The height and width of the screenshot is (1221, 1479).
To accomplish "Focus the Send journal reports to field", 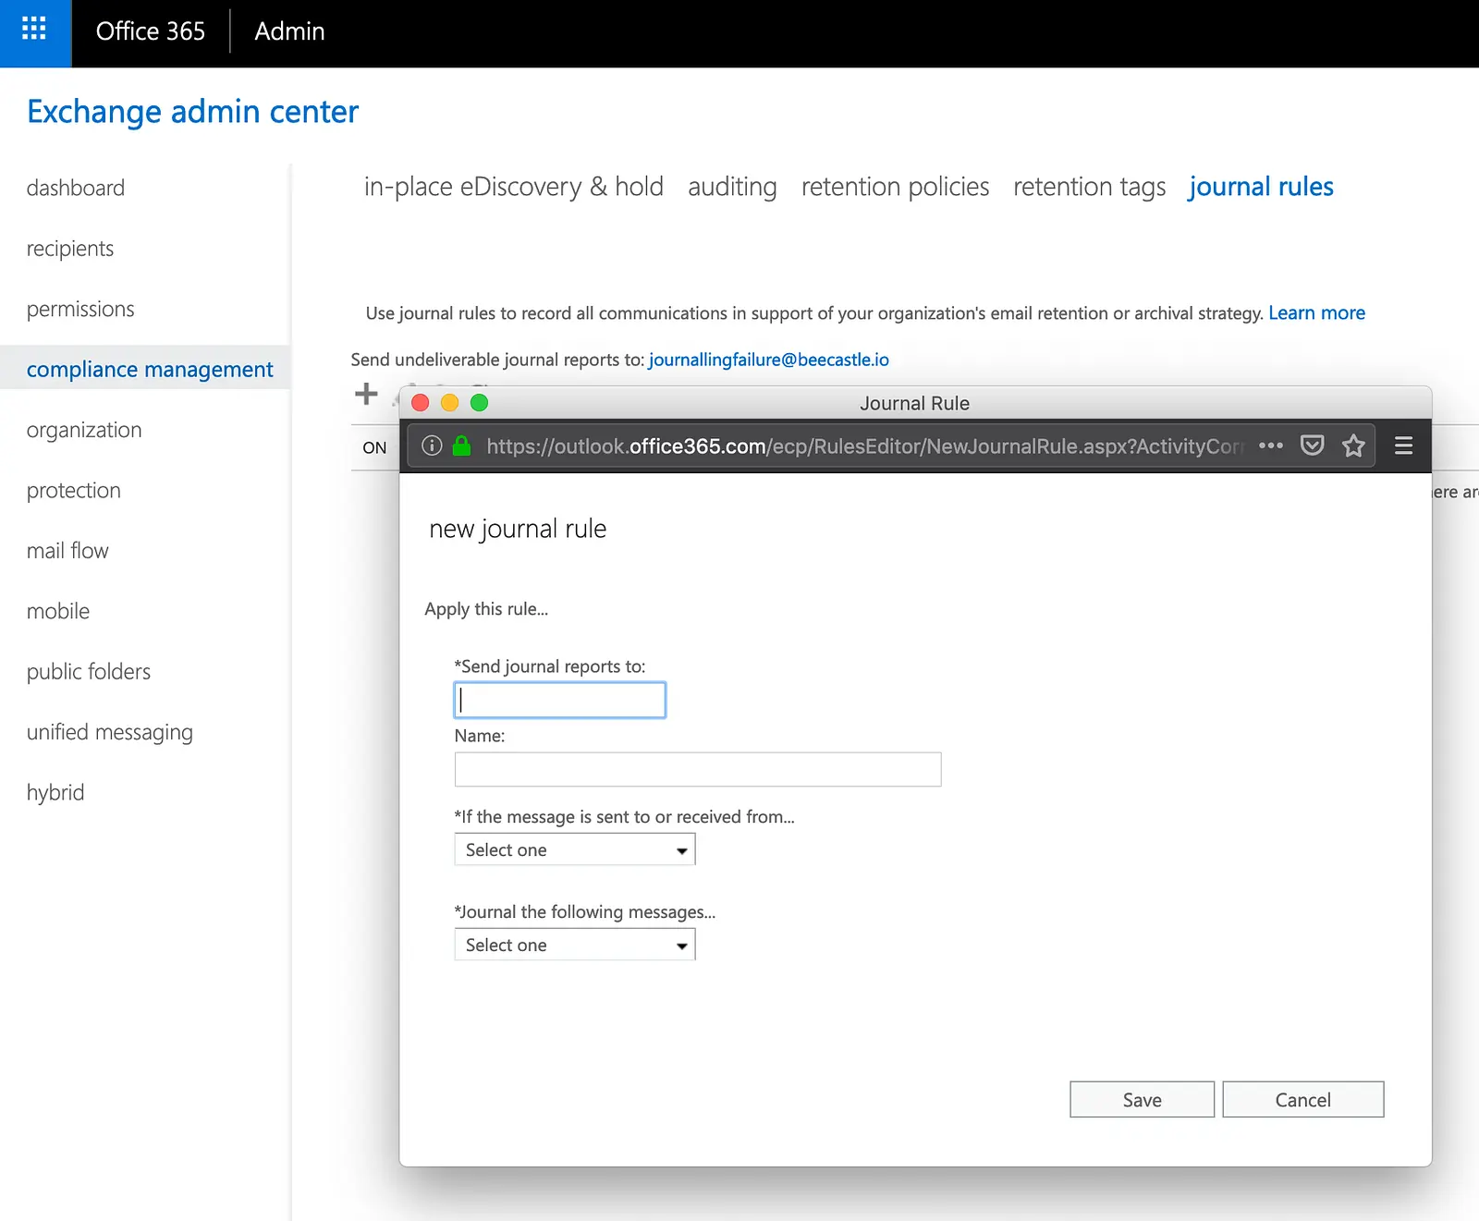I will (x=560, y=700).
